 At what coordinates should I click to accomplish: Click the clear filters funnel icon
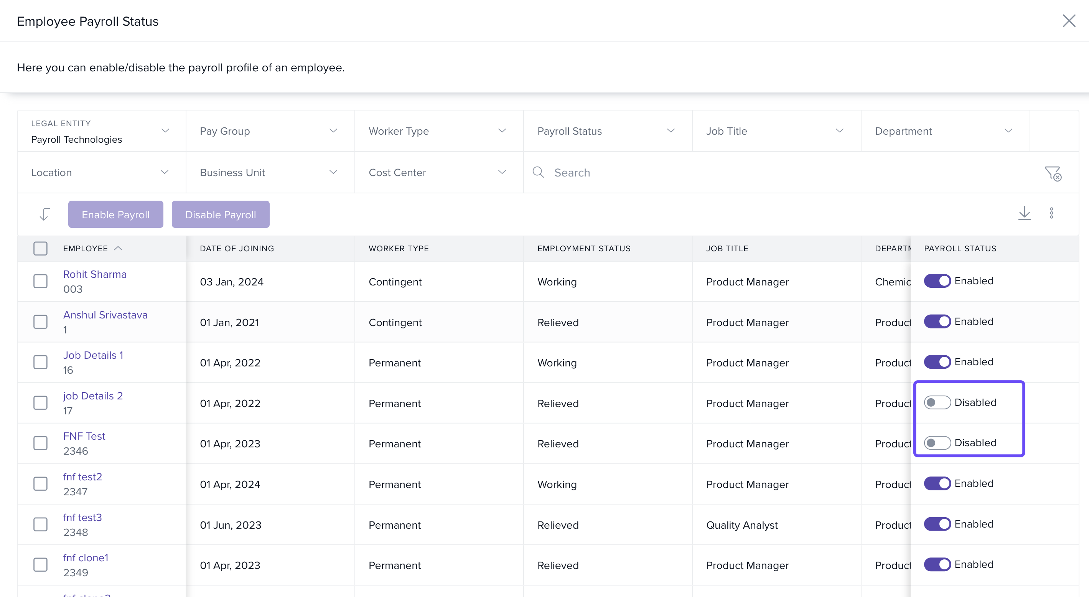click(x=1053, y=173)
